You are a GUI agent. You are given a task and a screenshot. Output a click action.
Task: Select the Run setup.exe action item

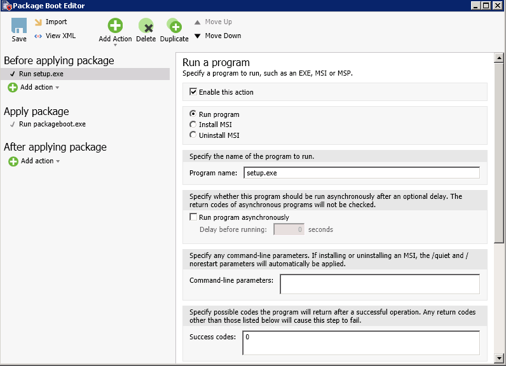click(41, 74)
